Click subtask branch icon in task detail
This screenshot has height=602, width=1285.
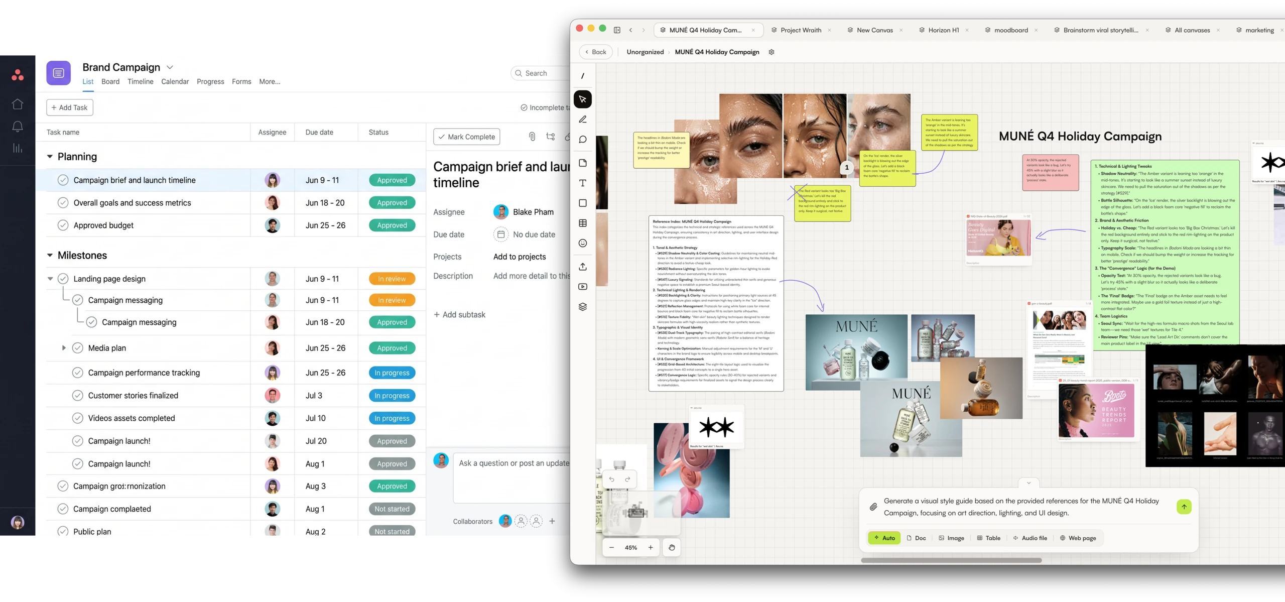551,137
